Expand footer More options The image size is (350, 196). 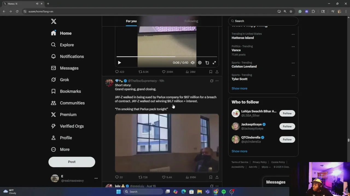point(266,167)
